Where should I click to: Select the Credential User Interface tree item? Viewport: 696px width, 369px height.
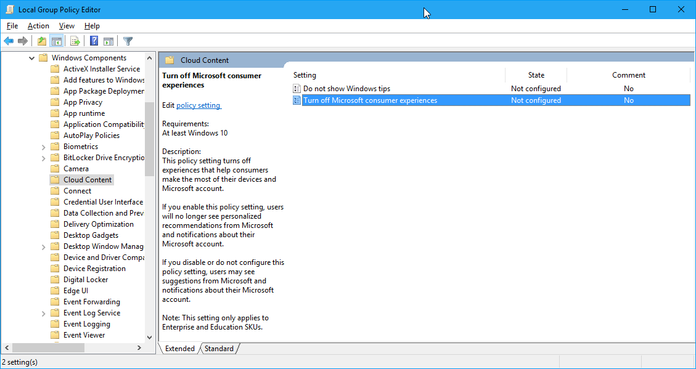(103, 202)
